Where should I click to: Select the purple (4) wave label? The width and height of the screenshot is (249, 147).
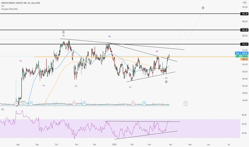click(x=44, y=86)
